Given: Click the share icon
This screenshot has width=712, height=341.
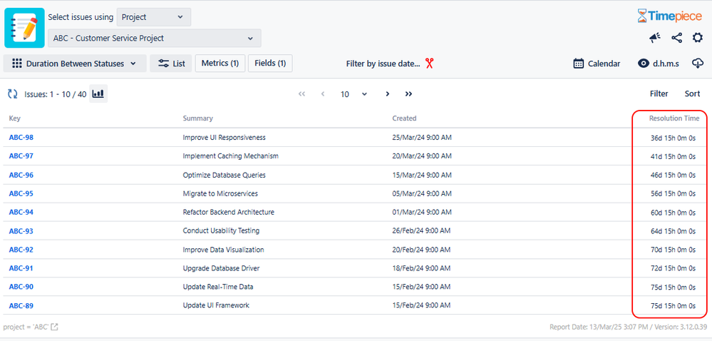Looking at the screenshot, I should tap(676, 39).
